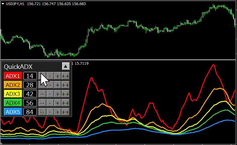Toggle the green ADX4 line button

pos(13,103)
